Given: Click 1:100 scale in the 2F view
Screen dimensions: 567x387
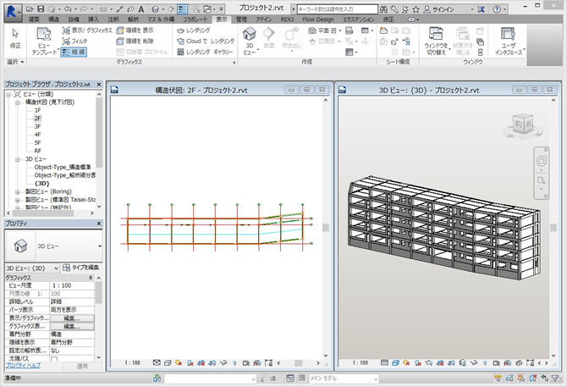Looking at the screenshot, I should [x=132, y=362].
